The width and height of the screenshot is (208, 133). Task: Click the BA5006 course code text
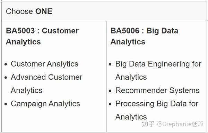(x=125, y=31)
